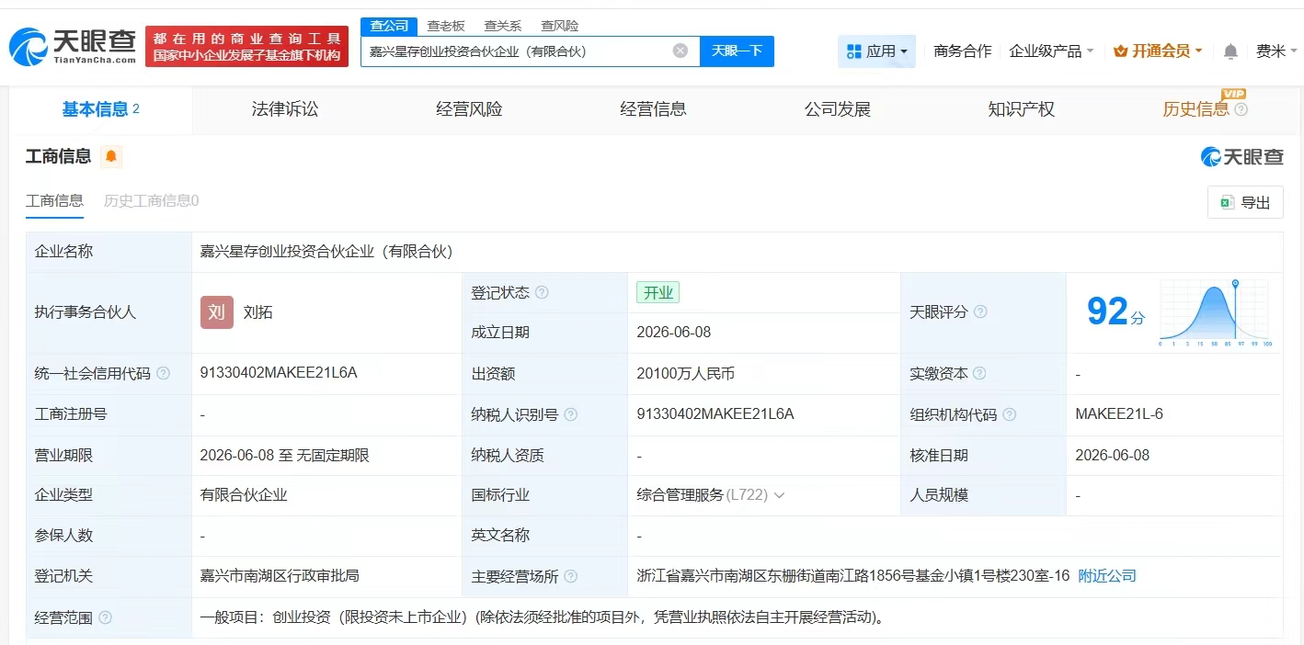Open the 法律诉讼 tab
The width and height of the screenshot is (1304, 645).
(285, 109)
